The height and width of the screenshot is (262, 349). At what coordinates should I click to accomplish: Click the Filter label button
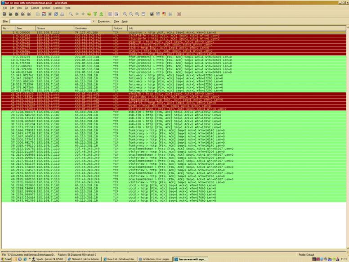[5, 22]
